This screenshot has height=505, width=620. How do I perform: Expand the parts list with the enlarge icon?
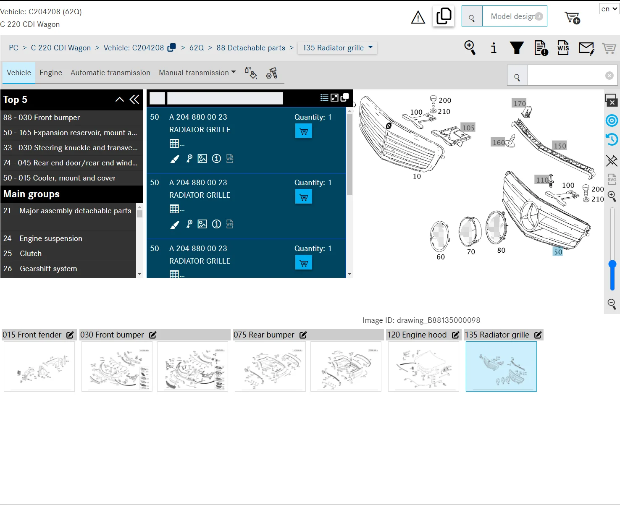tap(334, 98)
